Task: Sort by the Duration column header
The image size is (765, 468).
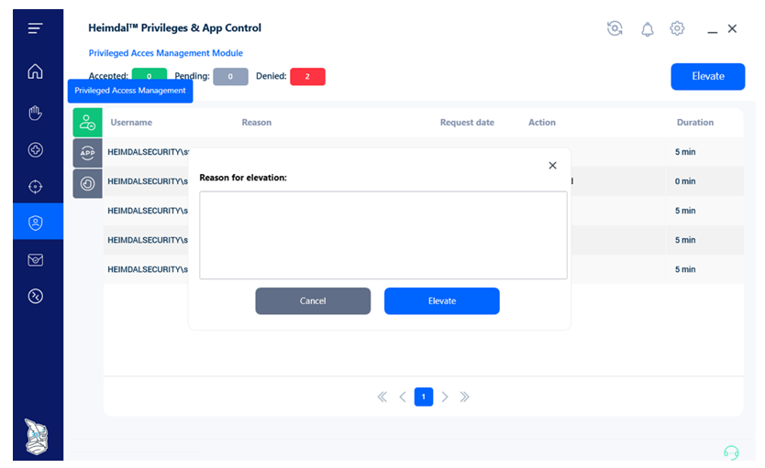Action: point(694,122)
